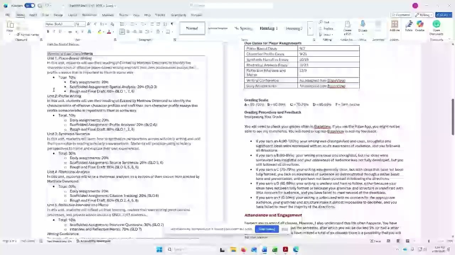The height and width of the screenshot is (255, 455).
Task: Click the Unit 3: Synthesis Narrative heading
Action: [69, 134]
